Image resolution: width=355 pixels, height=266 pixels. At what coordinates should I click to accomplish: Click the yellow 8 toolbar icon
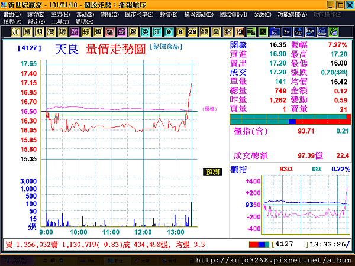(x=180, y=32)
